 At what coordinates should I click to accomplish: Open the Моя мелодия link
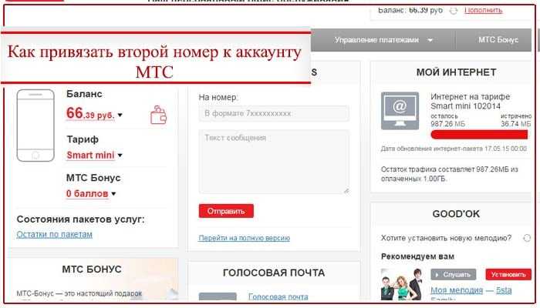coord(457,290)
